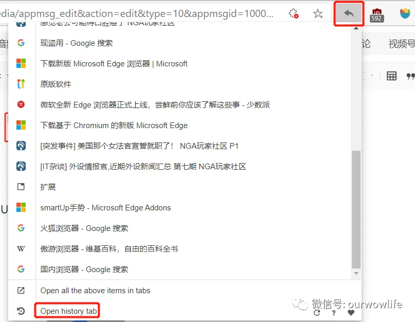The height and width of the screenshot is (322, 415).
Task: Open the 扩展 history entry
Action: point(48,187)
